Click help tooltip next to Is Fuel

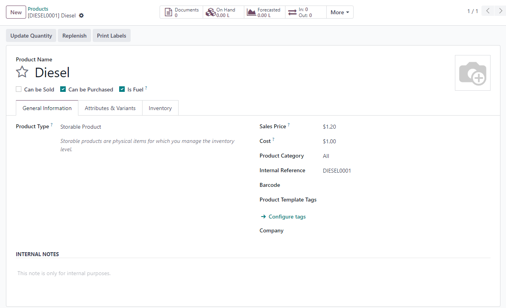click(146, 88)
